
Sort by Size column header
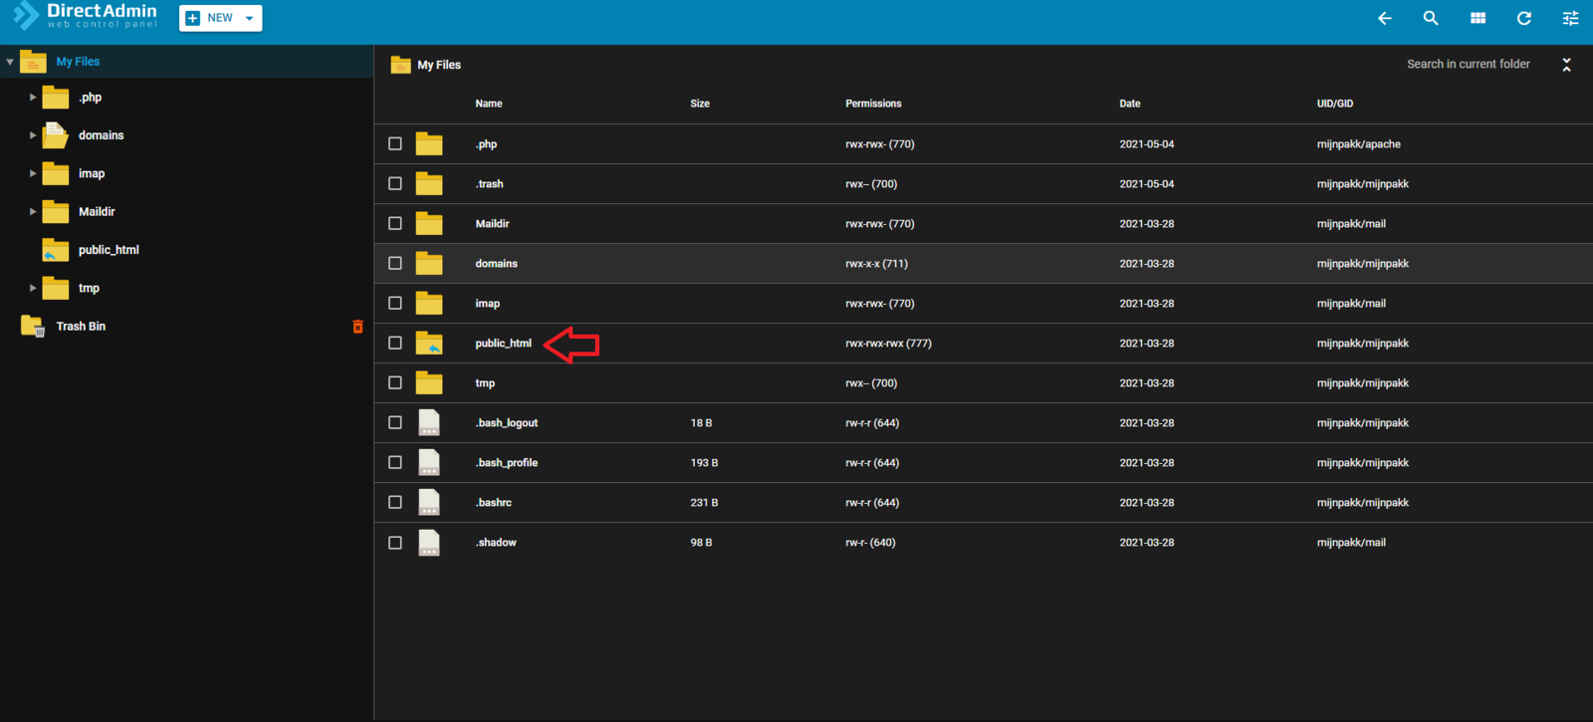[x=700, y=104]
